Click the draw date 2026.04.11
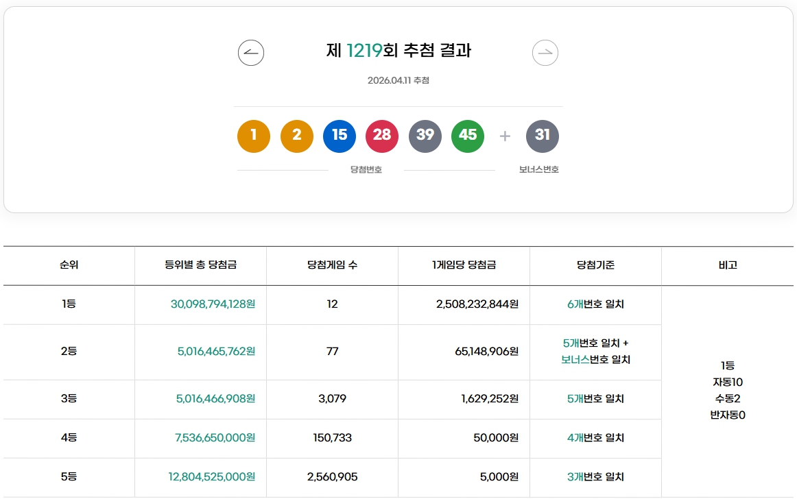Image resolution: width=797 pixels, height=501 pixels. (x=398, y=80)
